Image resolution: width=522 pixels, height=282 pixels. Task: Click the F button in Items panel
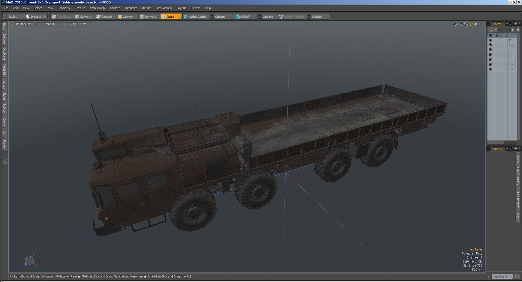pyautogui.click(x=518, y=30)
